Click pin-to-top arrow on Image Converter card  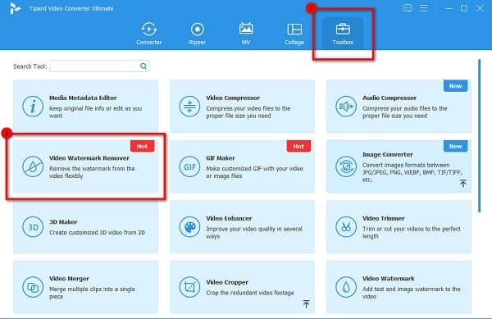click(x=462, y=183)
